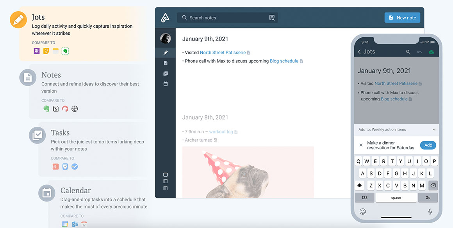This screenshot has width=453, height=228.
Task: Compare Notes with Notion icon
Action: (56, 109)
